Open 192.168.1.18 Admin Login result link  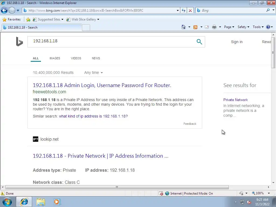[x=102, y=85]
